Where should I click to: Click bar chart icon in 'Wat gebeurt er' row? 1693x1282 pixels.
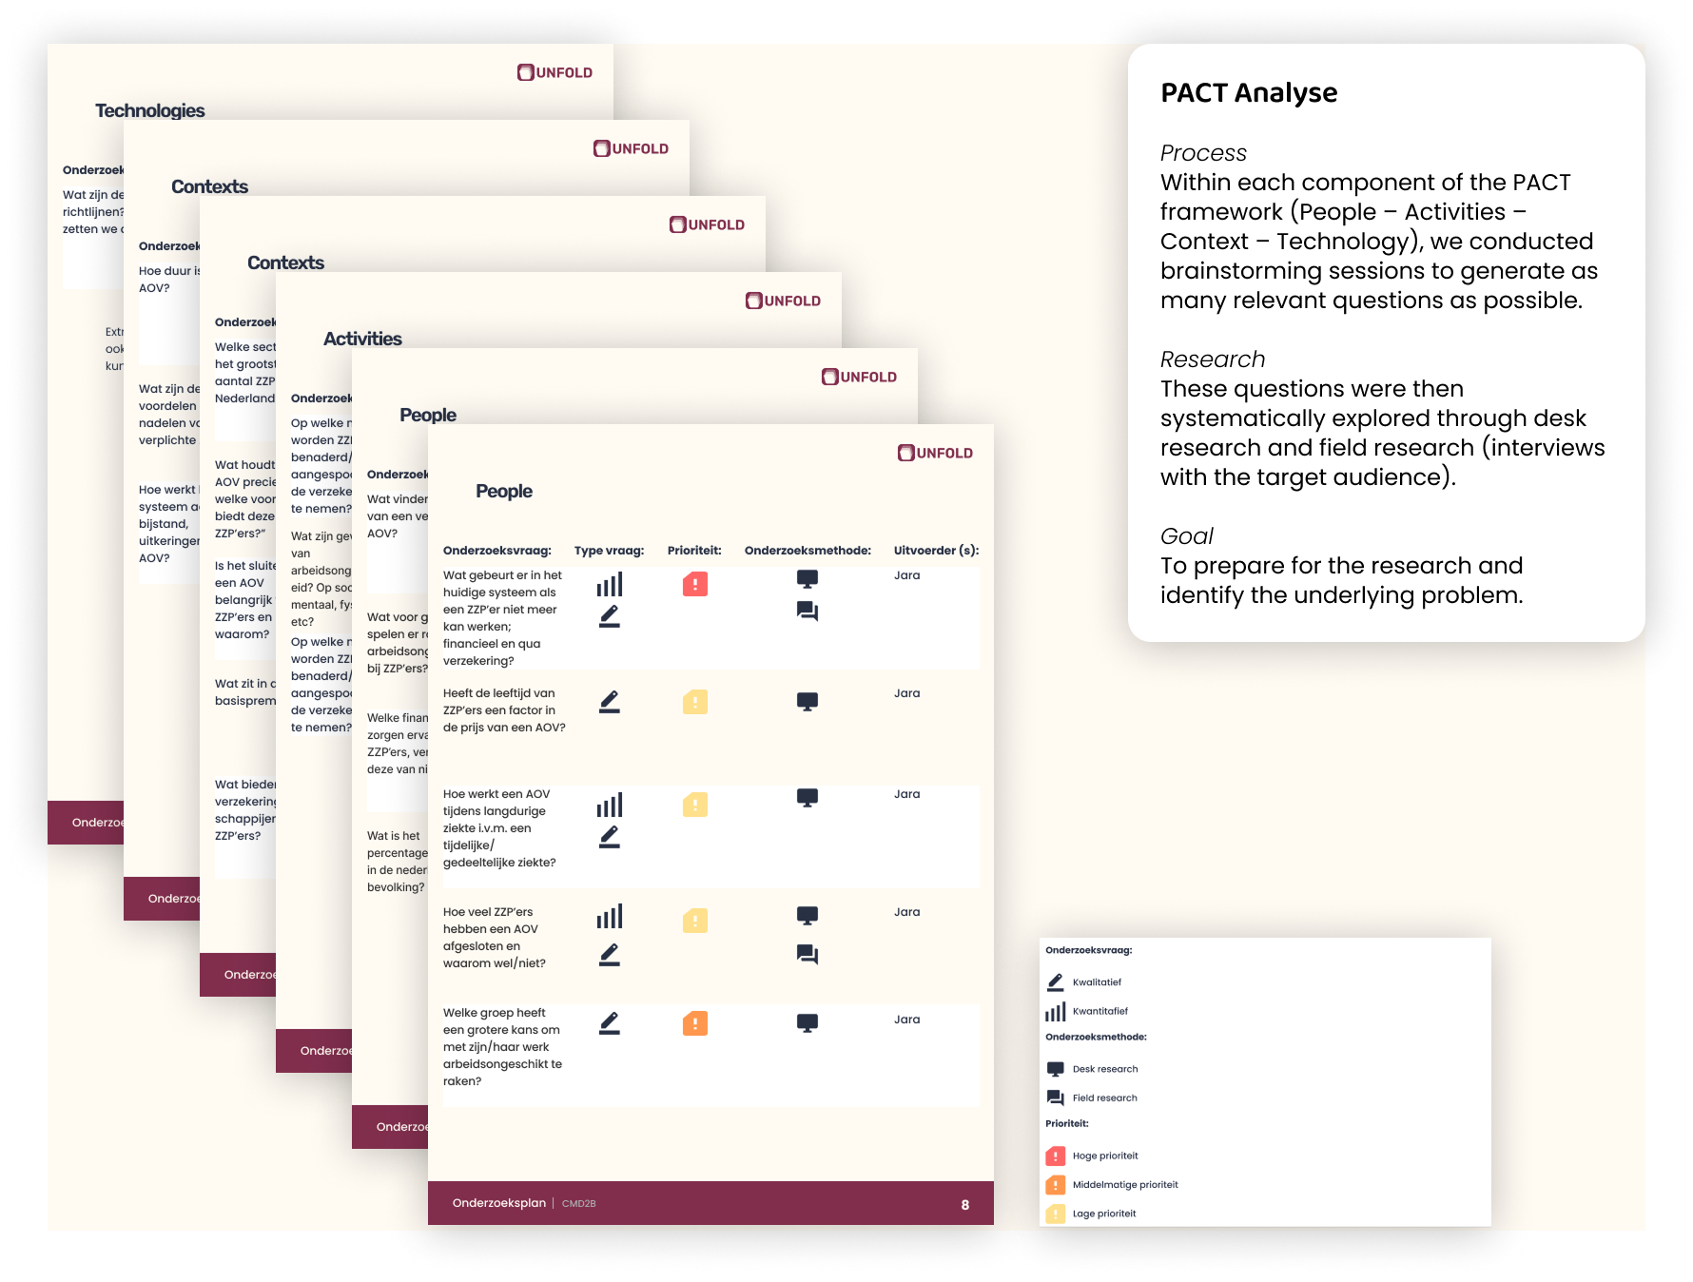pyautogui.click(x=610, y=584)
